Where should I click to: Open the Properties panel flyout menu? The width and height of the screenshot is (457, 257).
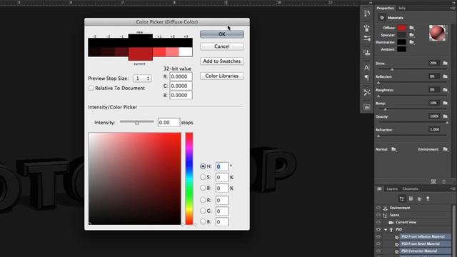(x=453, y=8)
